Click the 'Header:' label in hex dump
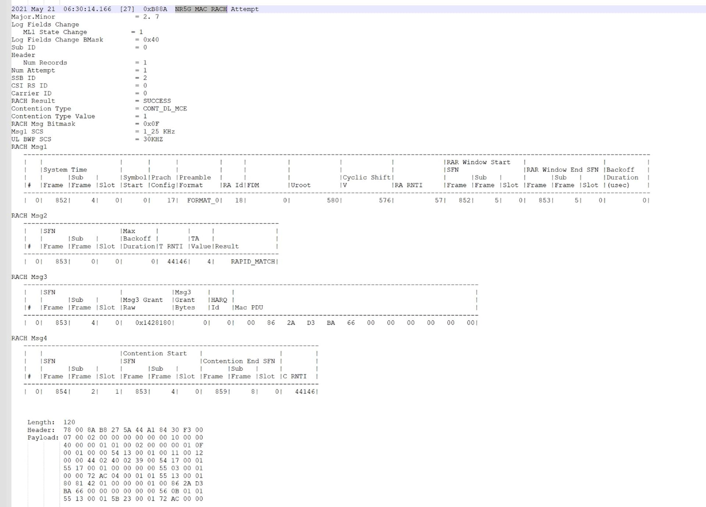 tap(41, 430)
